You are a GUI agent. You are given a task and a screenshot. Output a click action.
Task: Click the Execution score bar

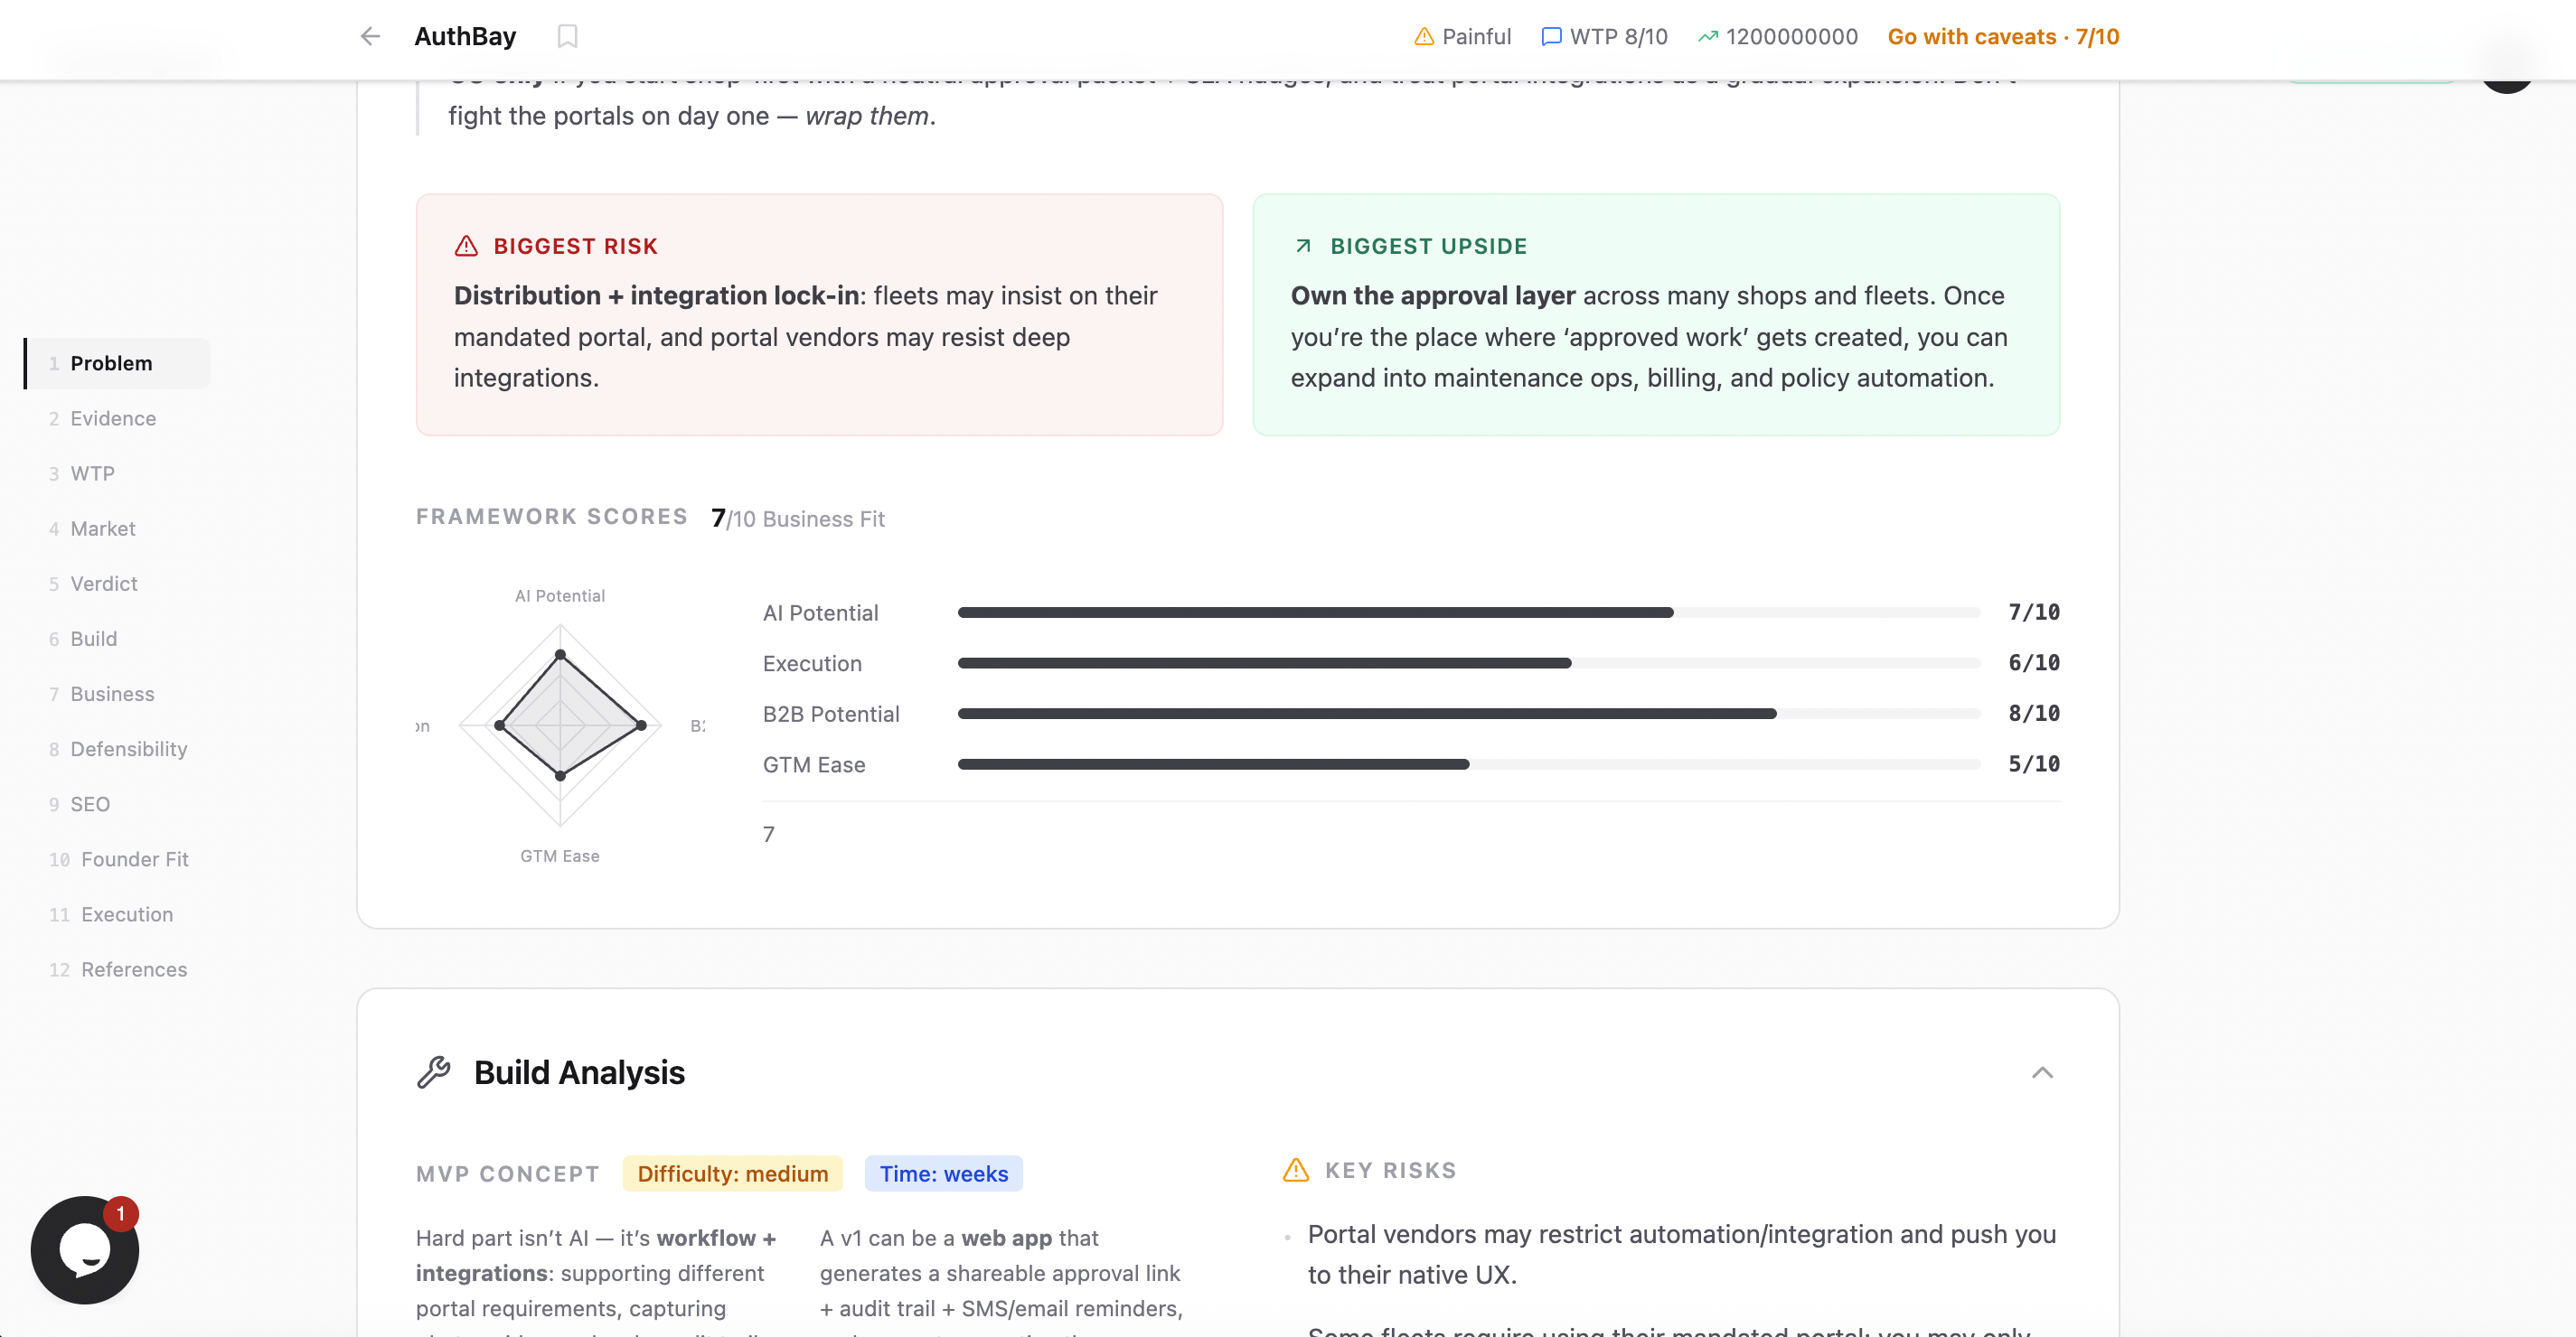coord(1469,662)
